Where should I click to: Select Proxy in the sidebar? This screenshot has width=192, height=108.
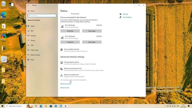(32, 60)
